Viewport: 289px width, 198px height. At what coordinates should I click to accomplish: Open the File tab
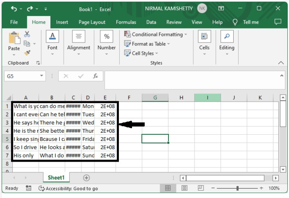(x=14, y=22)
